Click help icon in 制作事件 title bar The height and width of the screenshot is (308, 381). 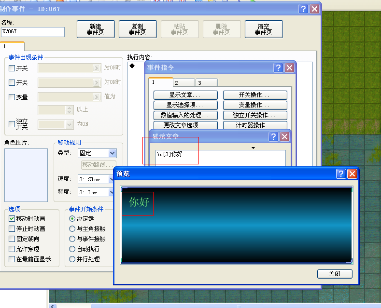[303, 9]
